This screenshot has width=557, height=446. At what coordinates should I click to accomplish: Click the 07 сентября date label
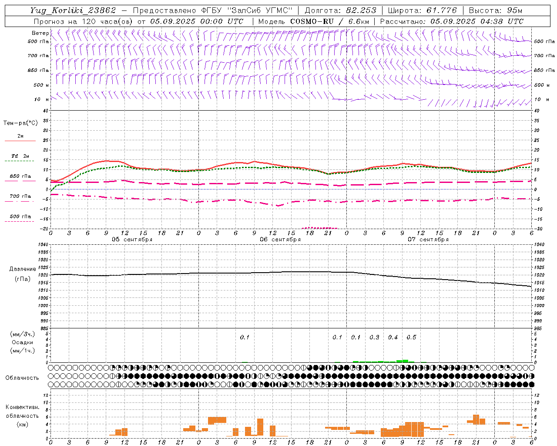pyautogui.click(x=428, y=240)
